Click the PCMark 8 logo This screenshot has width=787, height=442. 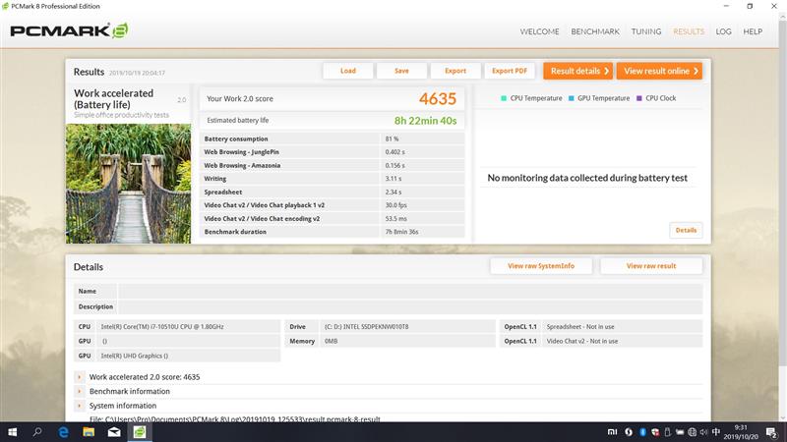coord(69,30)
